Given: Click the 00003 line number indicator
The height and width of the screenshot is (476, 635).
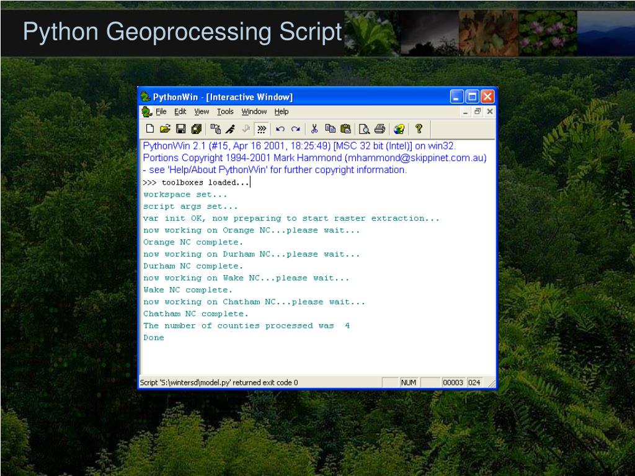Looking at the screenshot, I should pos(453,382).
